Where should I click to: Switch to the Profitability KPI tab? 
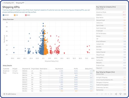point(8,3)
